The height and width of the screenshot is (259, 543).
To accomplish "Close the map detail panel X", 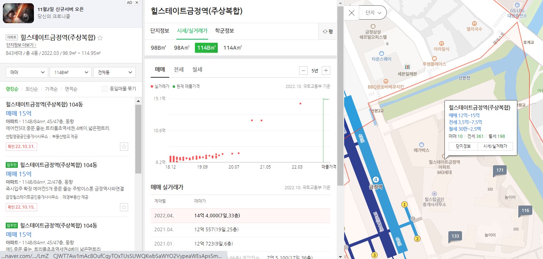I will click(352, 13).
